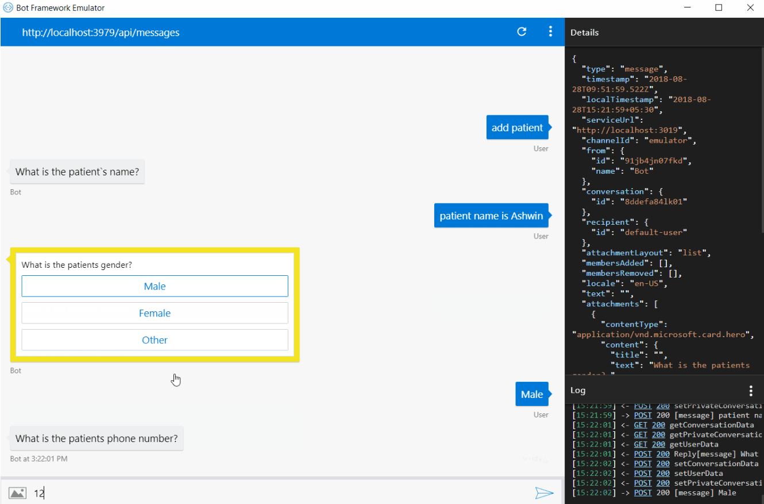Open 200 link in setUserData log row

tap(663, 473)
